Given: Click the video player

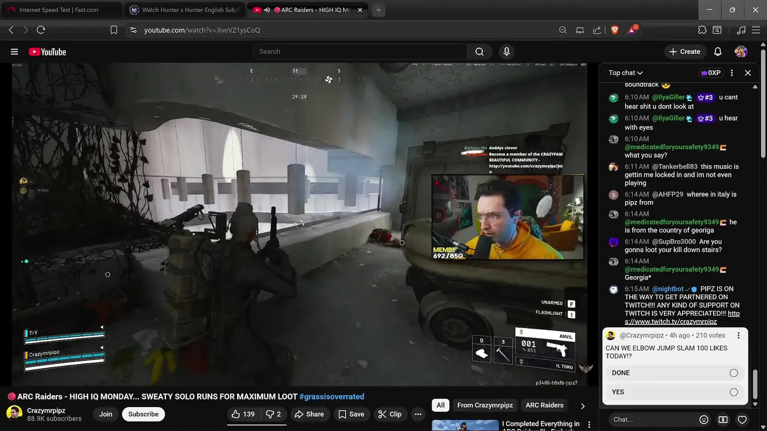Looking at the screenshot, I should coord(300,224).
